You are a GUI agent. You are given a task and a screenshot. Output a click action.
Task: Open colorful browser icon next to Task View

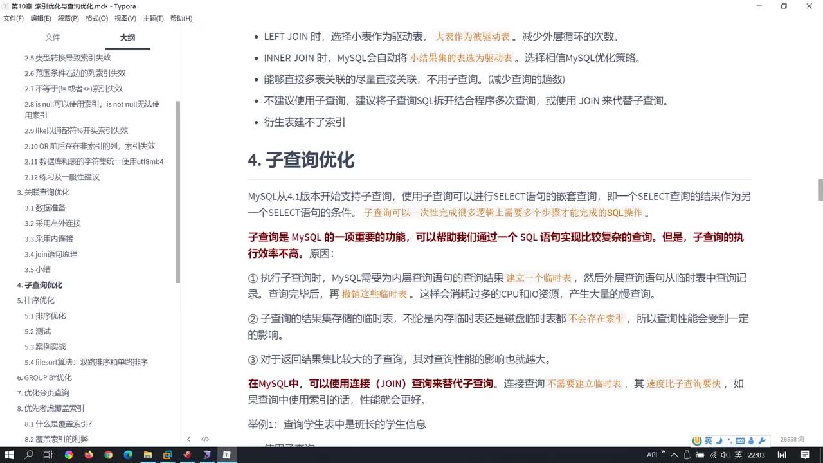click(68, 455)
